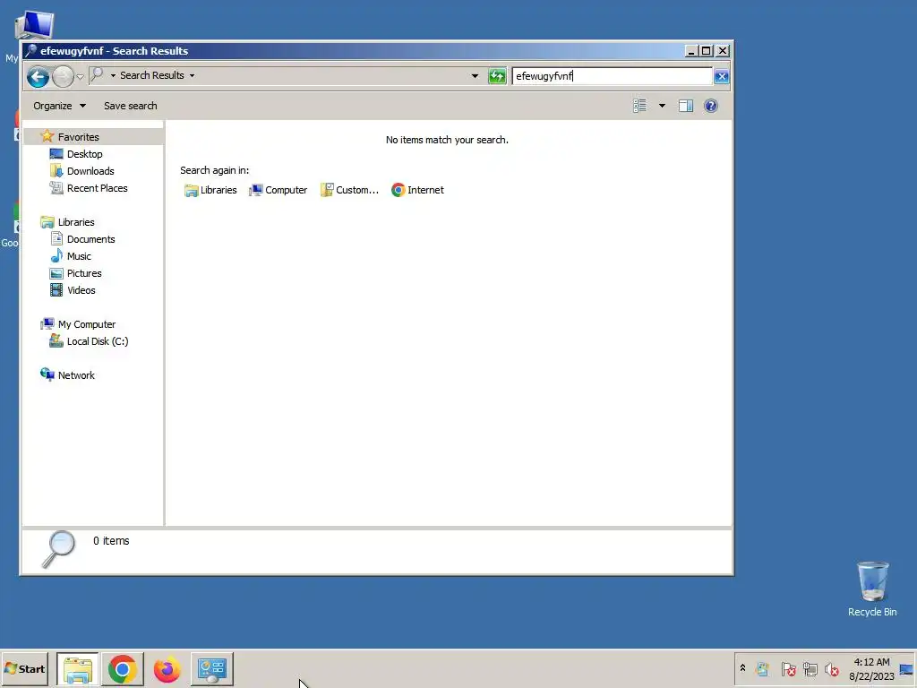
Task: Select Favorites in the navigation pane
Action: tap(79, 137)
